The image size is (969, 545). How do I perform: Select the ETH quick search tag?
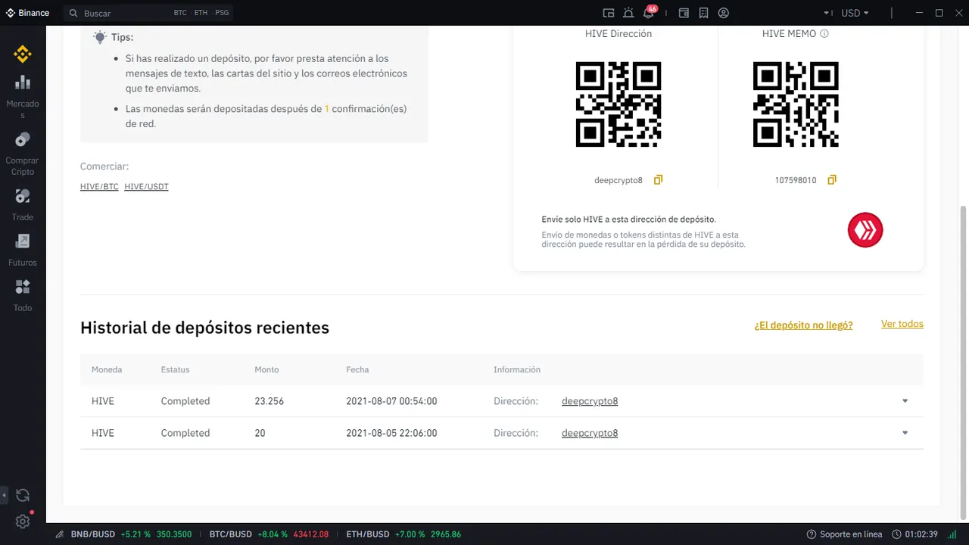[x=201, y=13]
